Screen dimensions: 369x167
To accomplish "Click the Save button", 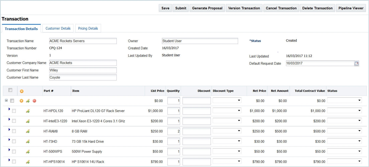I will point(165,8).
